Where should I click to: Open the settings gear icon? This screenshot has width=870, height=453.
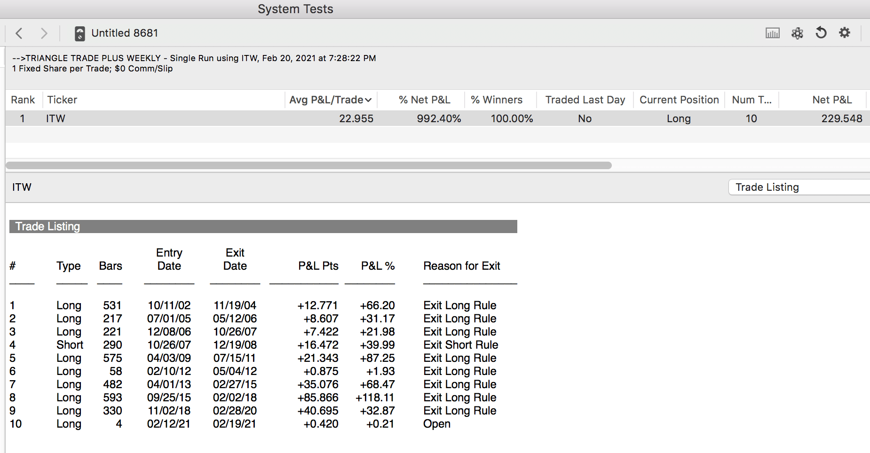(x=845, y=32)
